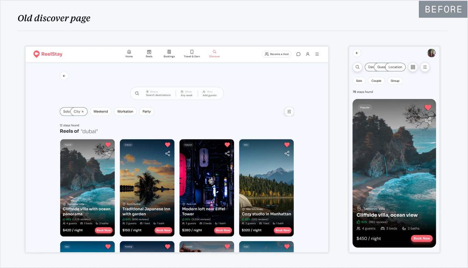Select the Solo chip on desktop page

pos(66,112)
